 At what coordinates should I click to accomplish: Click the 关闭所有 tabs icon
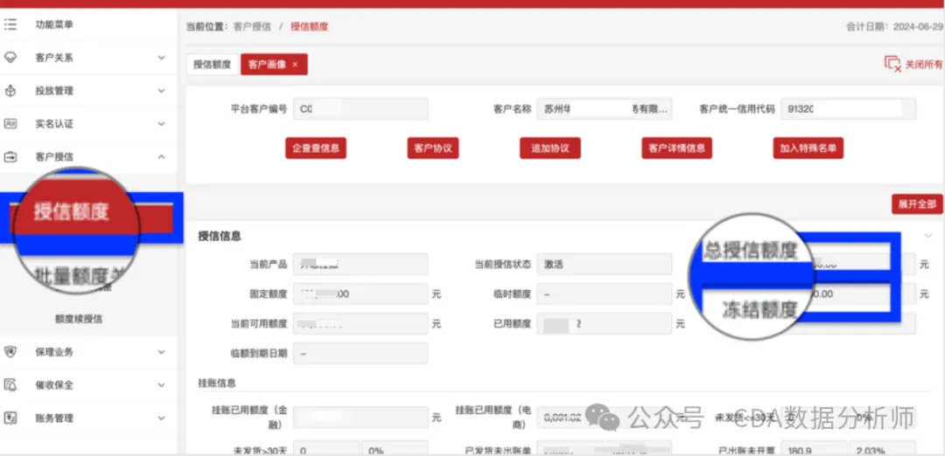click(x=892, y=64)
